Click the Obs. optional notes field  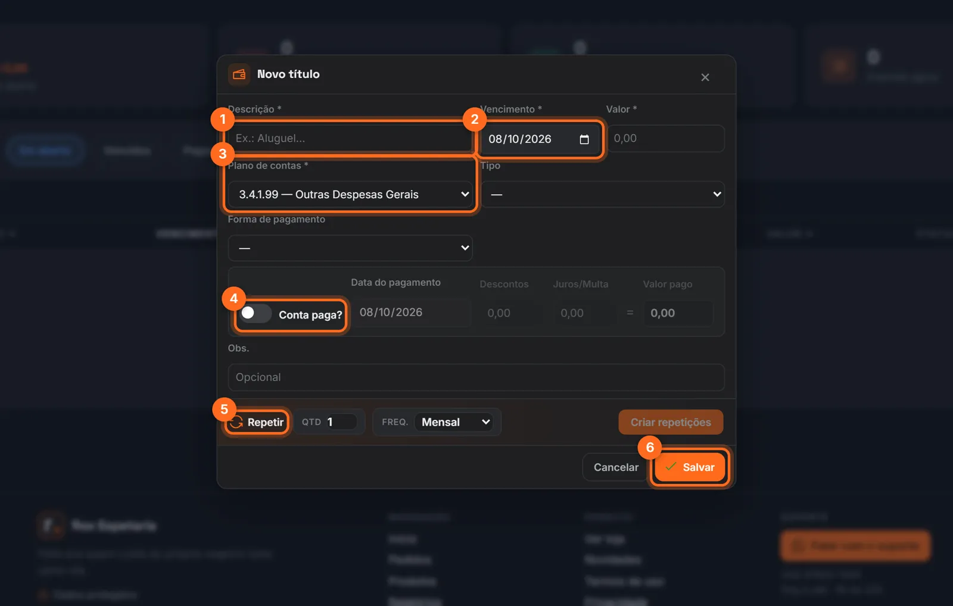click(x=476, y=377)
